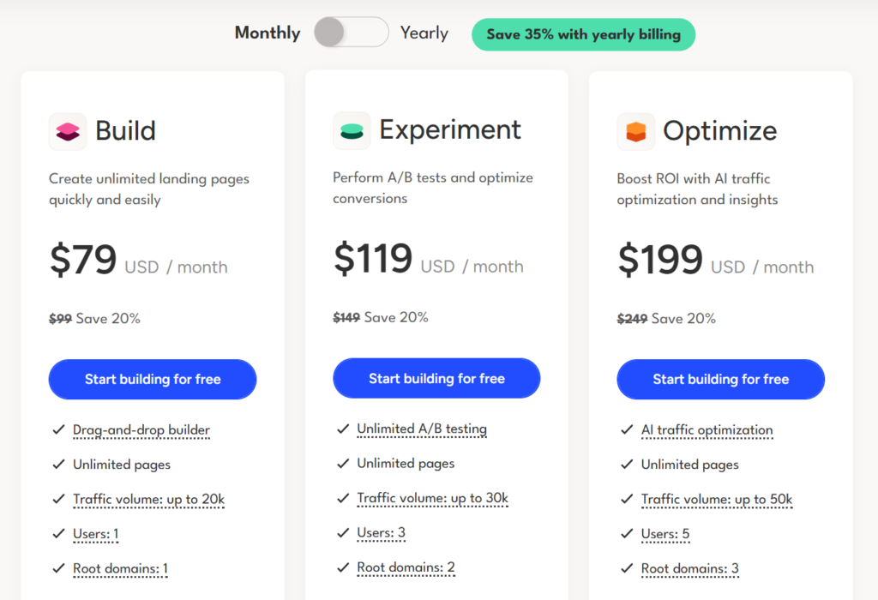Start building for free on Experiment plan

coord(436,379)
